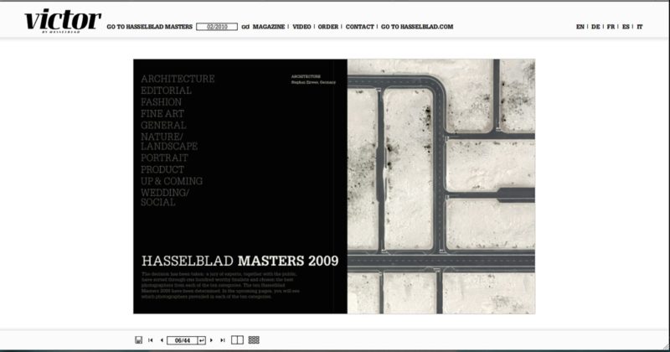The height and width of the screenshot is (352, 670).
Task: Open the Contact page
Action: (x=359, y=27)
